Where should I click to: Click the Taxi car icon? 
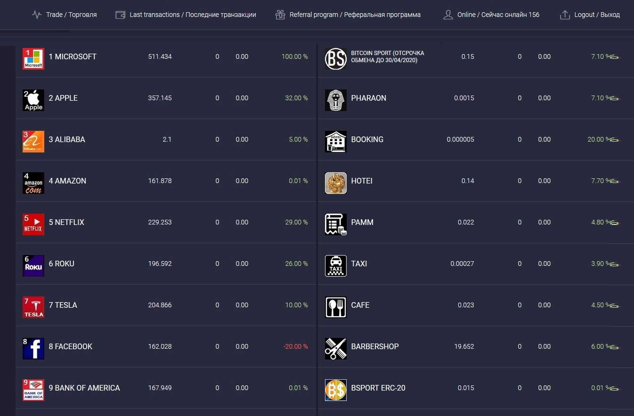[336, 266]
